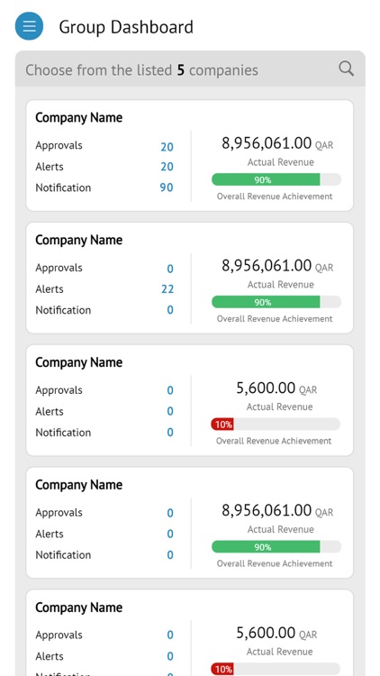380x676 pixels.
Task: Open the hamburger menu button
Action: tap(30, 26)
